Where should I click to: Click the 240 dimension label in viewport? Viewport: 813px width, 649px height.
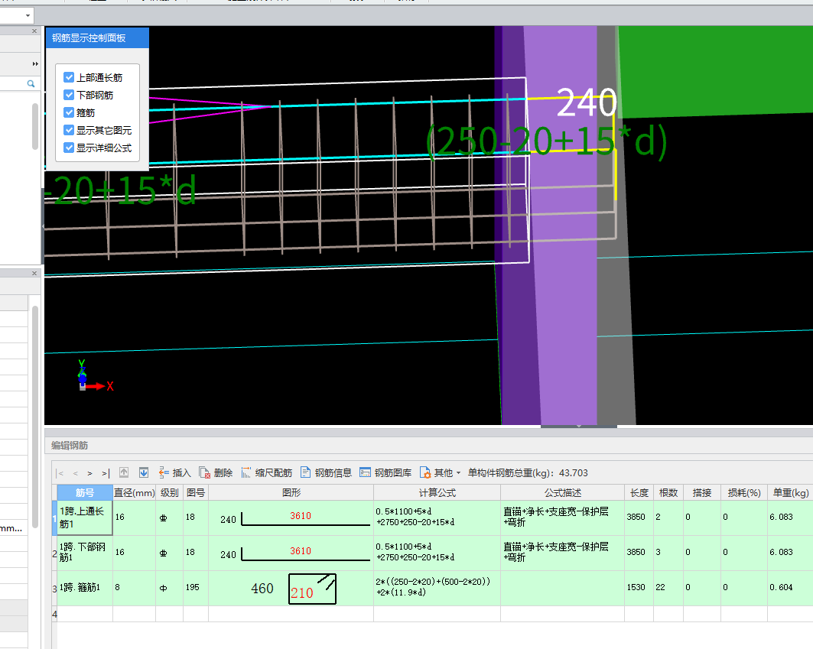click(x=587, y=102)
